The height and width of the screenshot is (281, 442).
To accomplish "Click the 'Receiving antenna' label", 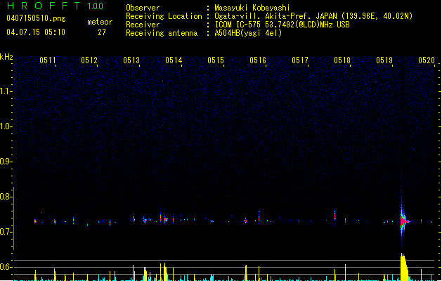I will pos(162,33).
